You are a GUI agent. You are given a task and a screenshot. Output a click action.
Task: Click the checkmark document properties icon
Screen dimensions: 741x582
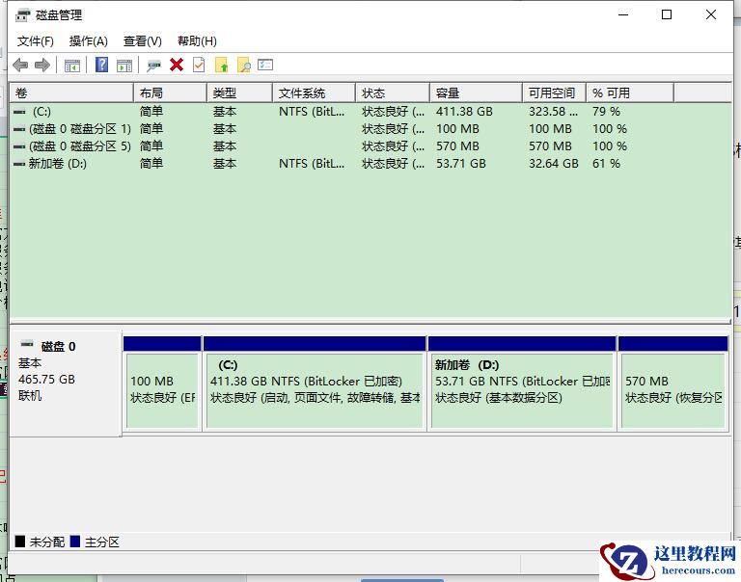[199, 65]
